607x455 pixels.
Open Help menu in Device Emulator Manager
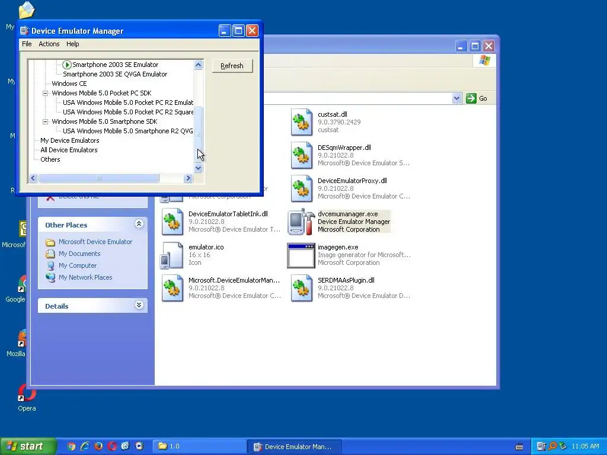coord(72,44)
